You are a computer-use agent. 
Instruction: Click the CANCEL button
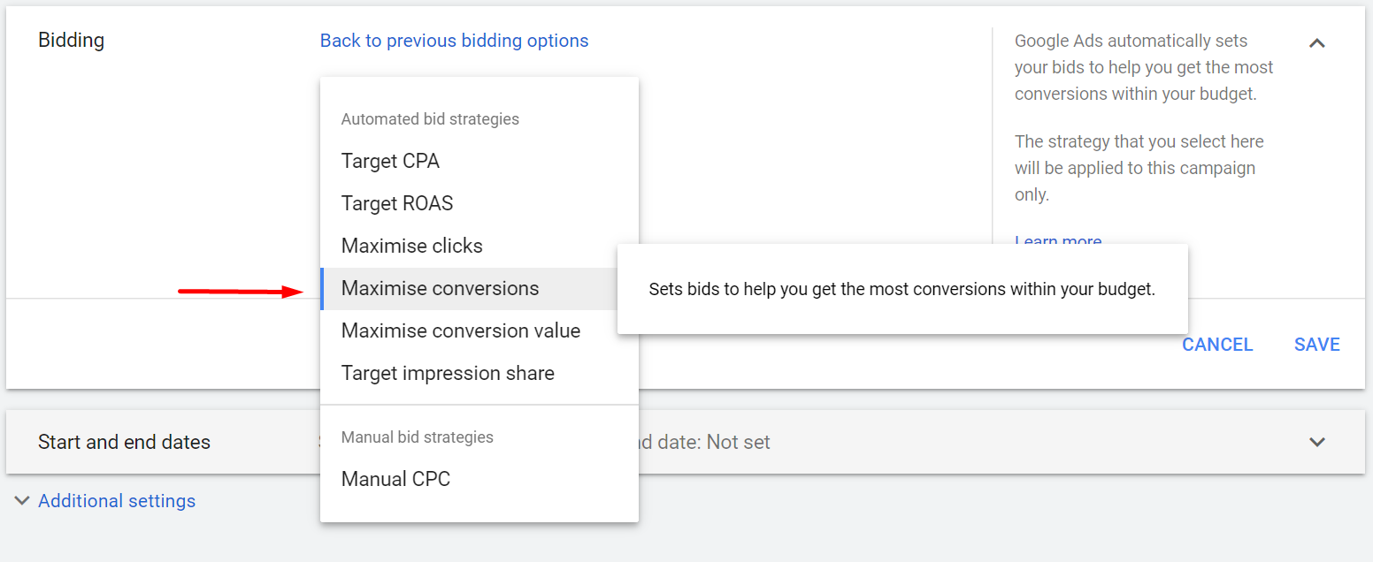(1217, 345)
